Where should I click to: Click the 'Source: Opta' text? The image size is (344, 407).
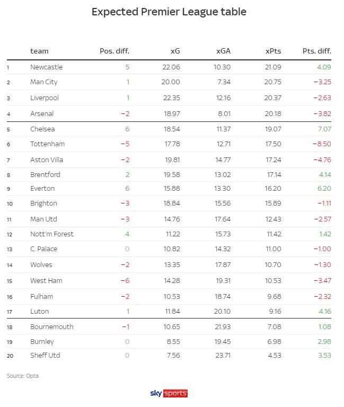click(23, 376)
